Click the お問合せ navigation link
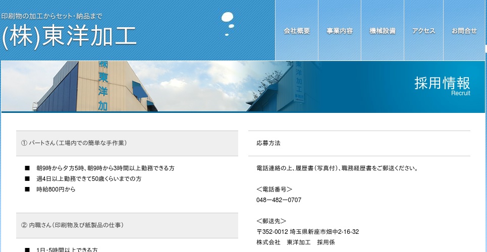This screenshot has height=252, width=487. coord(464,31)
